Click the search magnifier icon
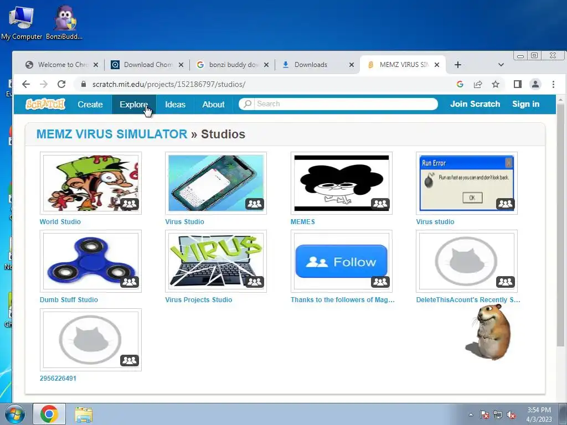This screenshot has height=425, width=567. [248, 103]
